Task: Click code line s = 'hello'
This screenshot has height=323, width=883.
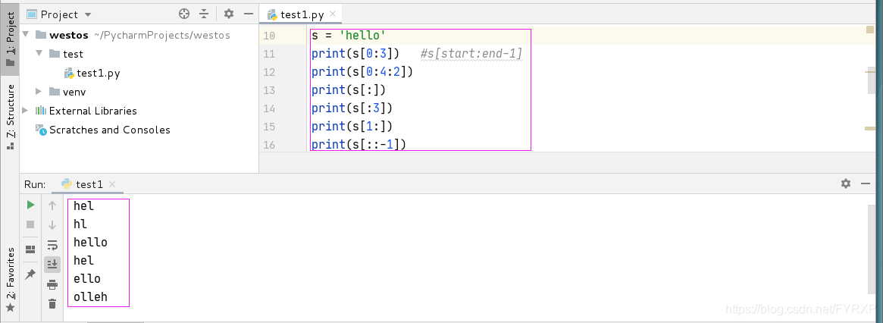Action: click(x=349, y=36)
